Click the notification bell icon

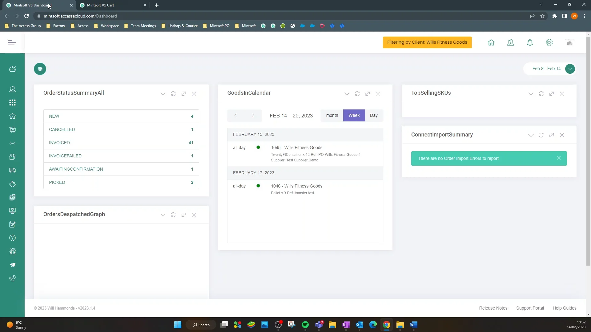(x=530, y=43)
